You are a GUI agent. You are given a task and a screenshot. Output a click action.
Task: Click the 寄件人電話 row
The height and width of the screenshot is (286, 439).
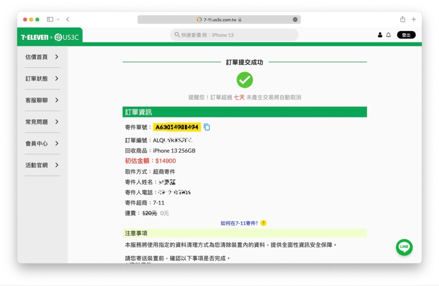(158, 192)
